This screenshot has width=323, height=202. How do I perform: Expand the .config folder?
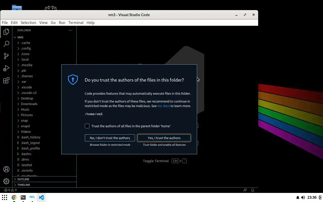pos(44,48)
